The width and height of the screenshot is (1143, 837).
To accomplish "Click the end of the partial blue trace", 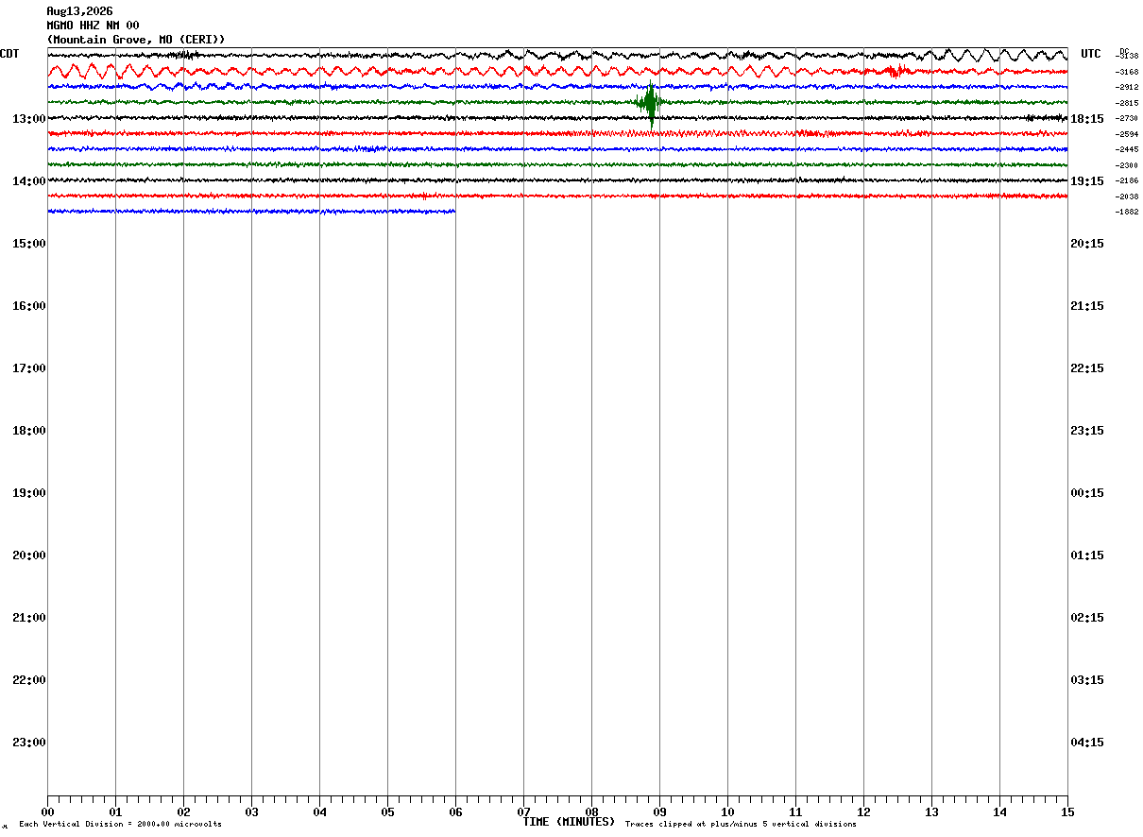I will point(454,212).
